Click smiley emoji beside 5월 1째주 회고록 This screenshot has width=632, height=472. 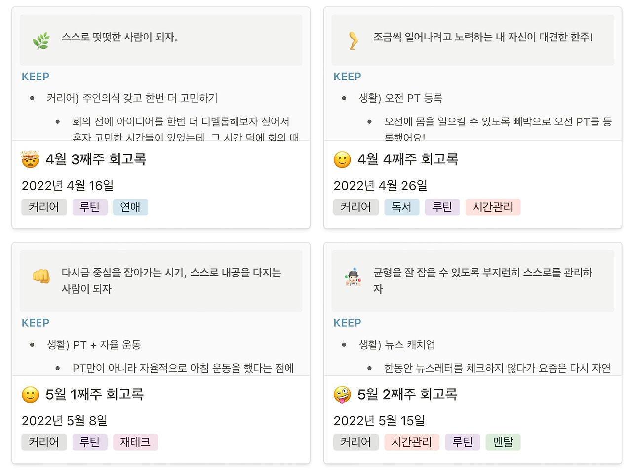point(30,394)
